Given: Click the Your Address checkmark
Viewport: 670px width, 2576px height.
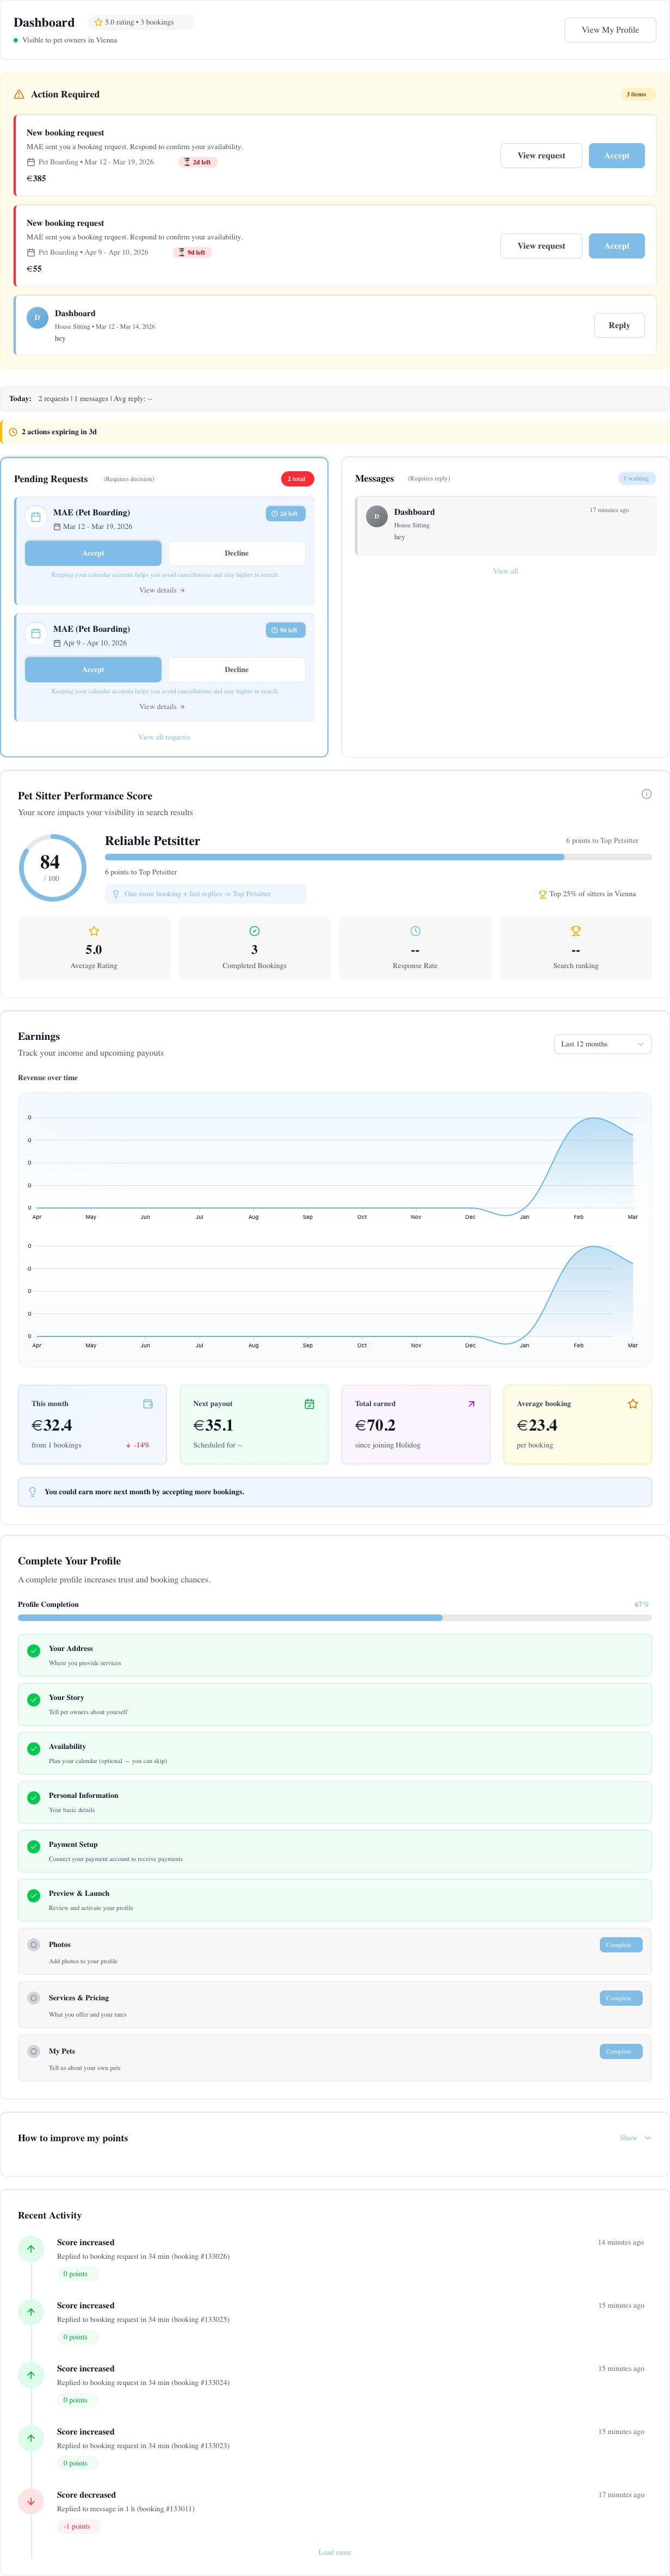Looking at the screenshot, I should (x=33, y=1651).
